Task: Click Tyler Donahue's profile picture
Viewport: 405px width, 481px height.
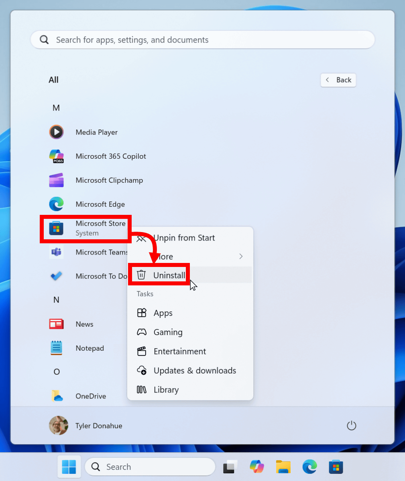Action: click(59, 425)
